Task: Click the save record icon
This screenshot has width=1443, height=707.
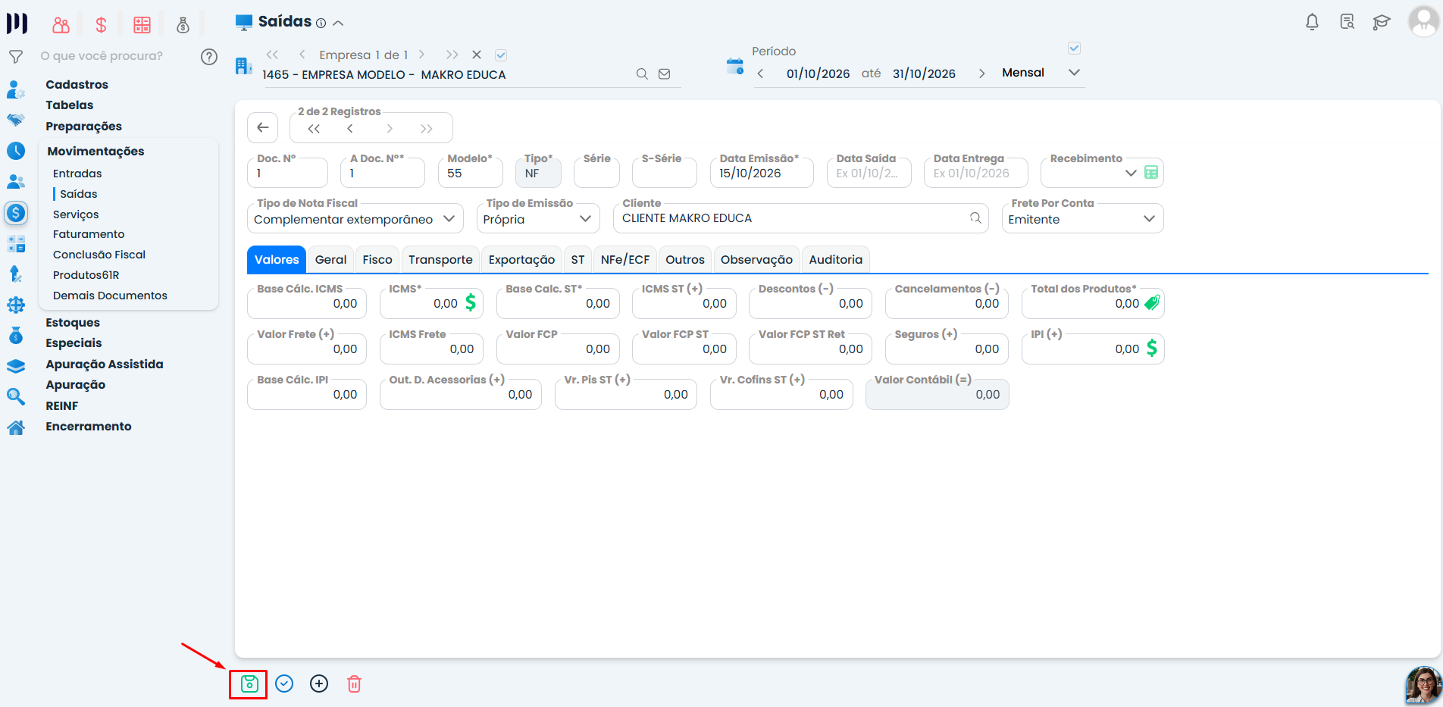Action: point(249,684)
